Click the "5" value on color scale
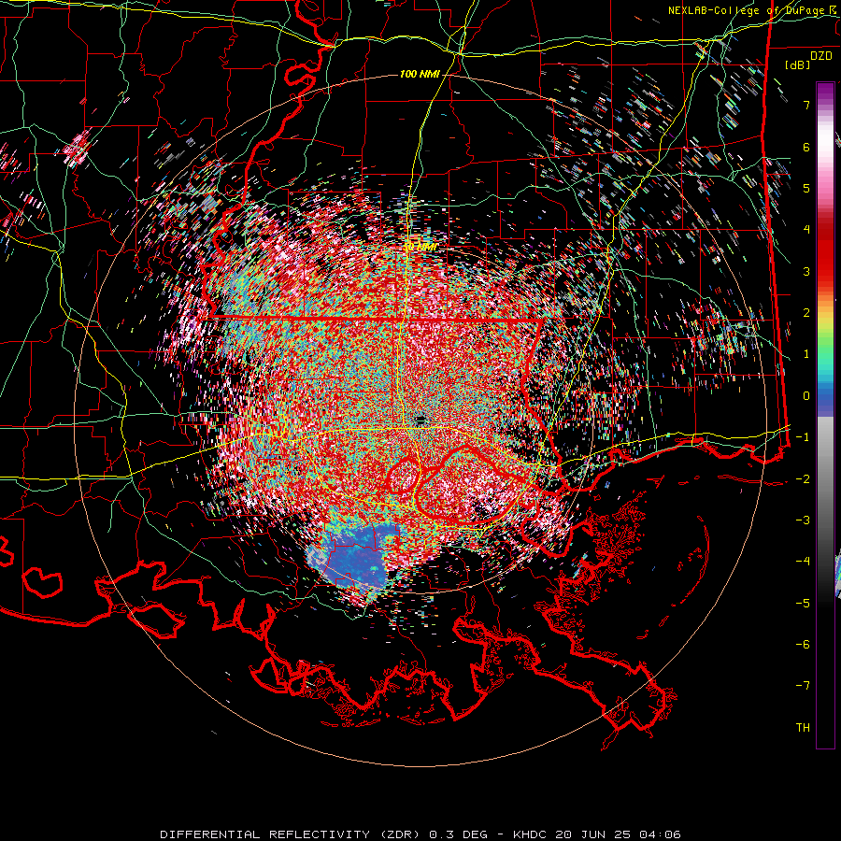Viewport: 841px width, 841px height. [x=806, y=188]
